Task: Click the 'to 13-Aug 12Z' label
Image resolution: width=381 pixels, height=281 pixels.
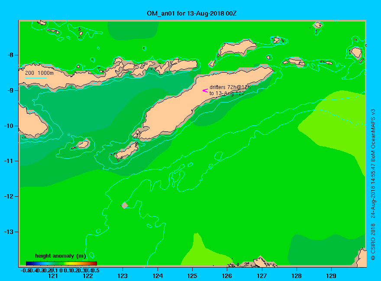Action: click(227, 93)
